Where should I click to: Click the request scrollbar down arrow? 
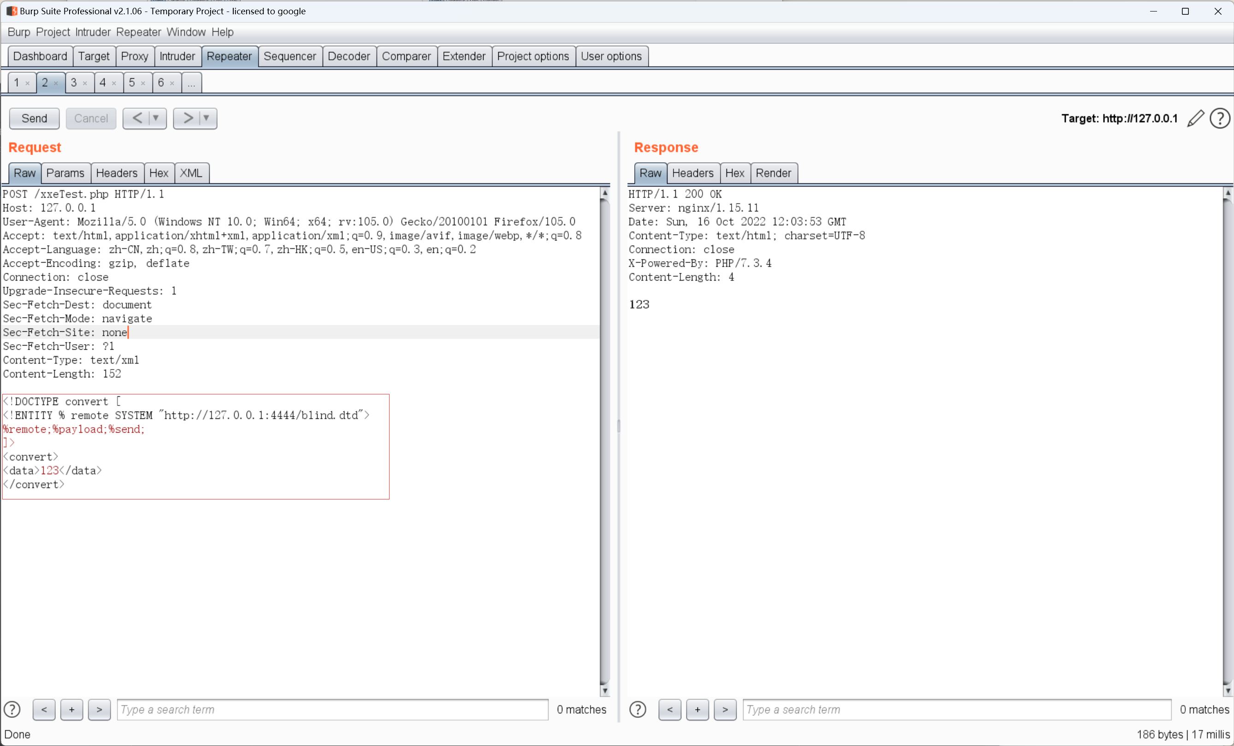(x=604, y=690)
